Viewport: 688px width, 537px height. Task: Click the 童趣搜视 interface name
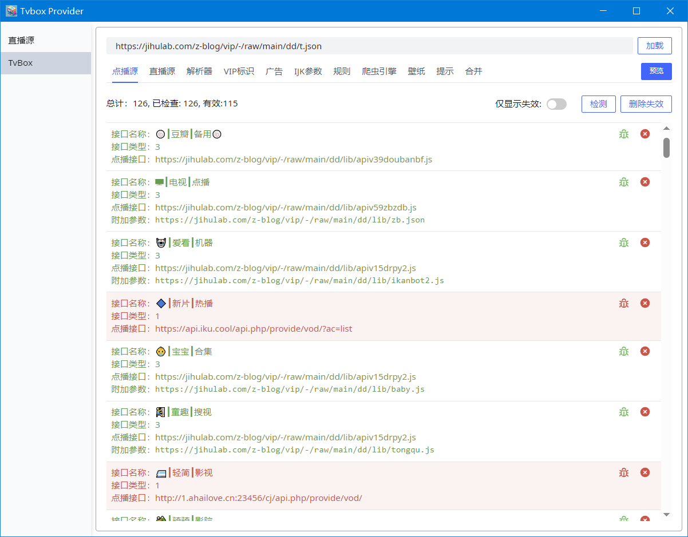pos(184,412)
